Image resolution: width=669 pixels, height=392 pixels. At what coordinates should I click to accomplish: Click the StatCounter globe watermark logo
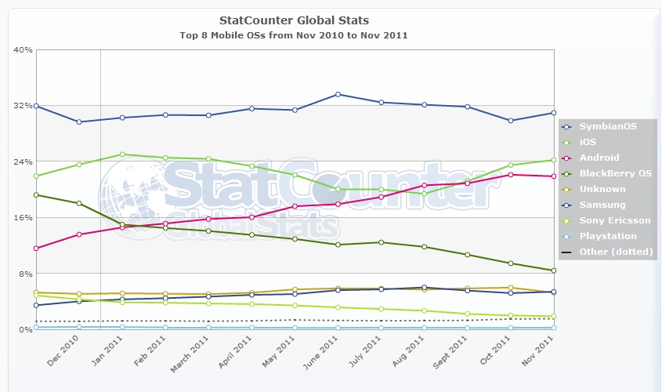tap(129, 198)
